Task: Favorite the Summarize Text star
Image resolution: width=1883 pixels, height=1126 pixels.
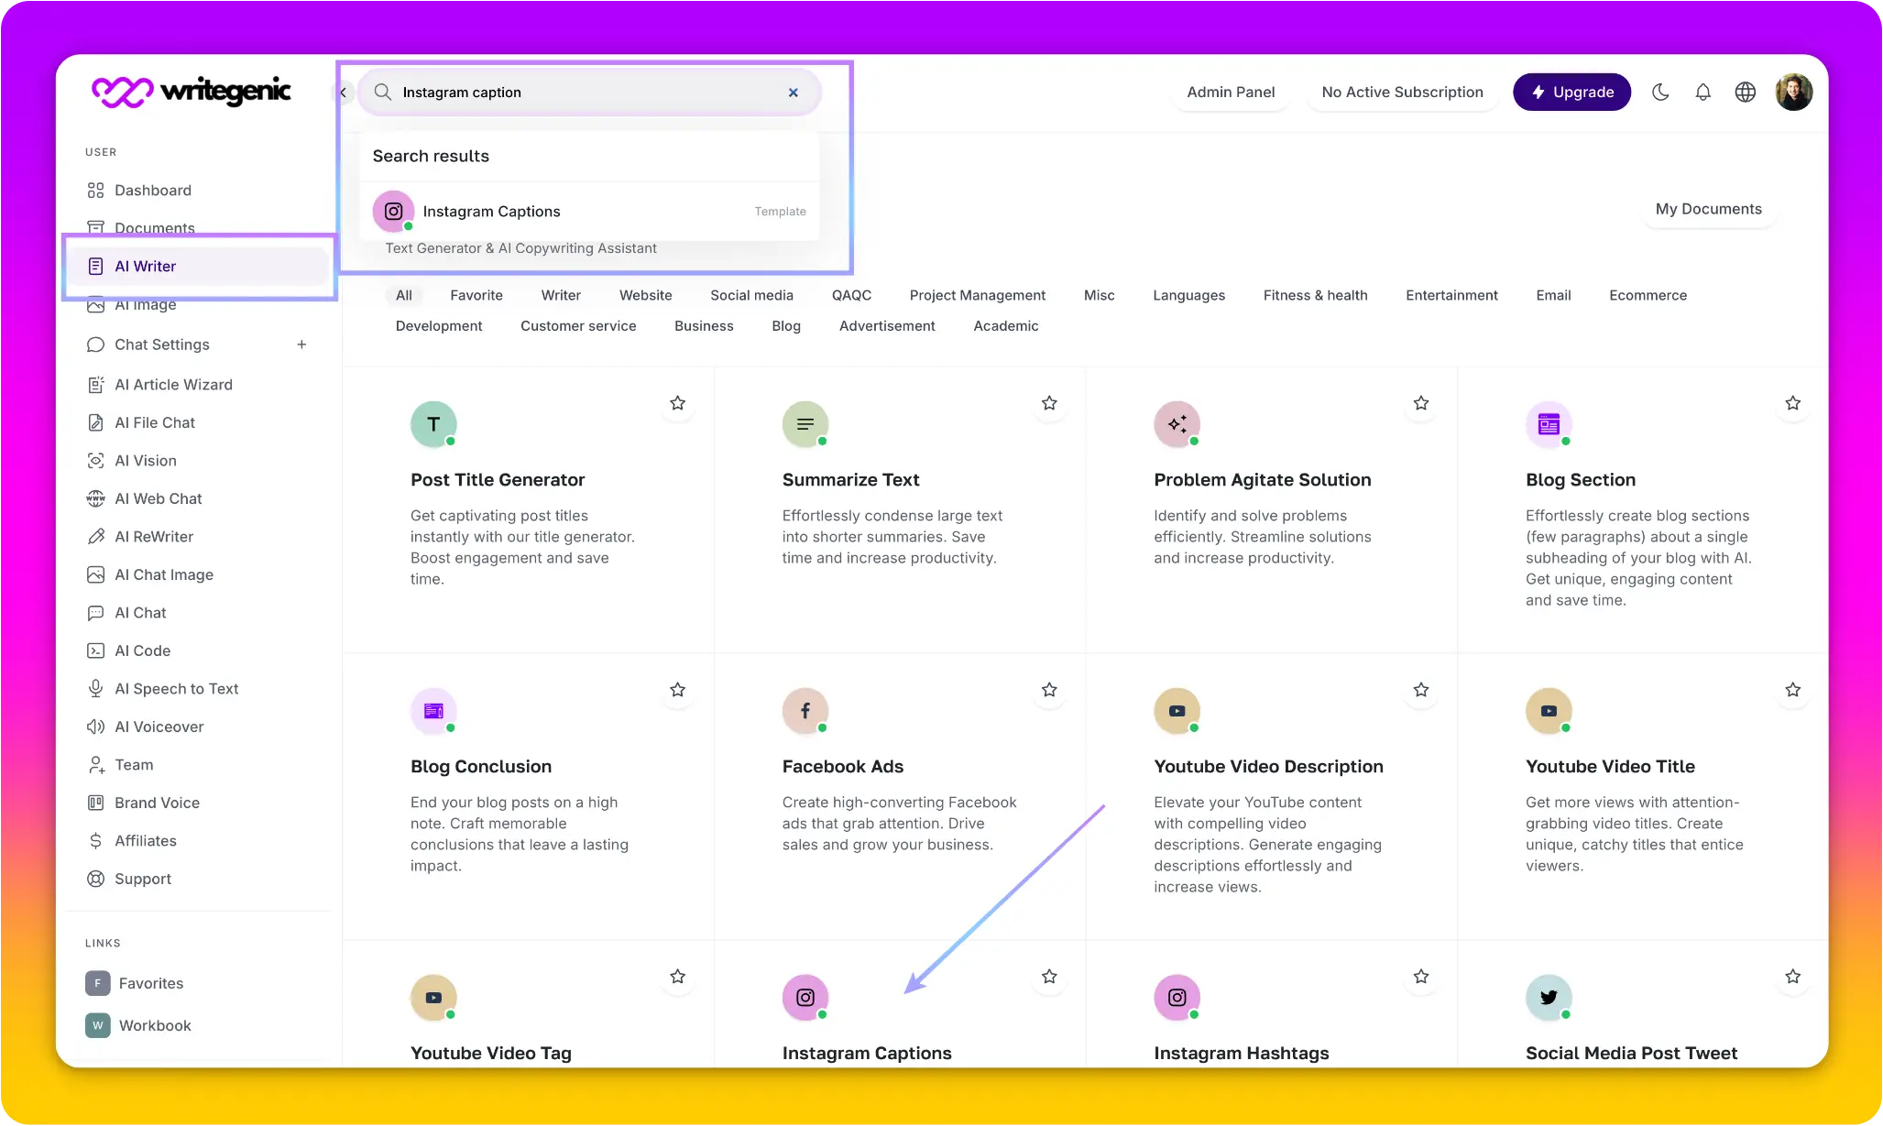Action: click(x=1049, y=403)
